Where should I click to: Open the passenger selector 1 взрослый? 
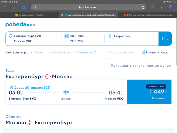pos(122,36)
